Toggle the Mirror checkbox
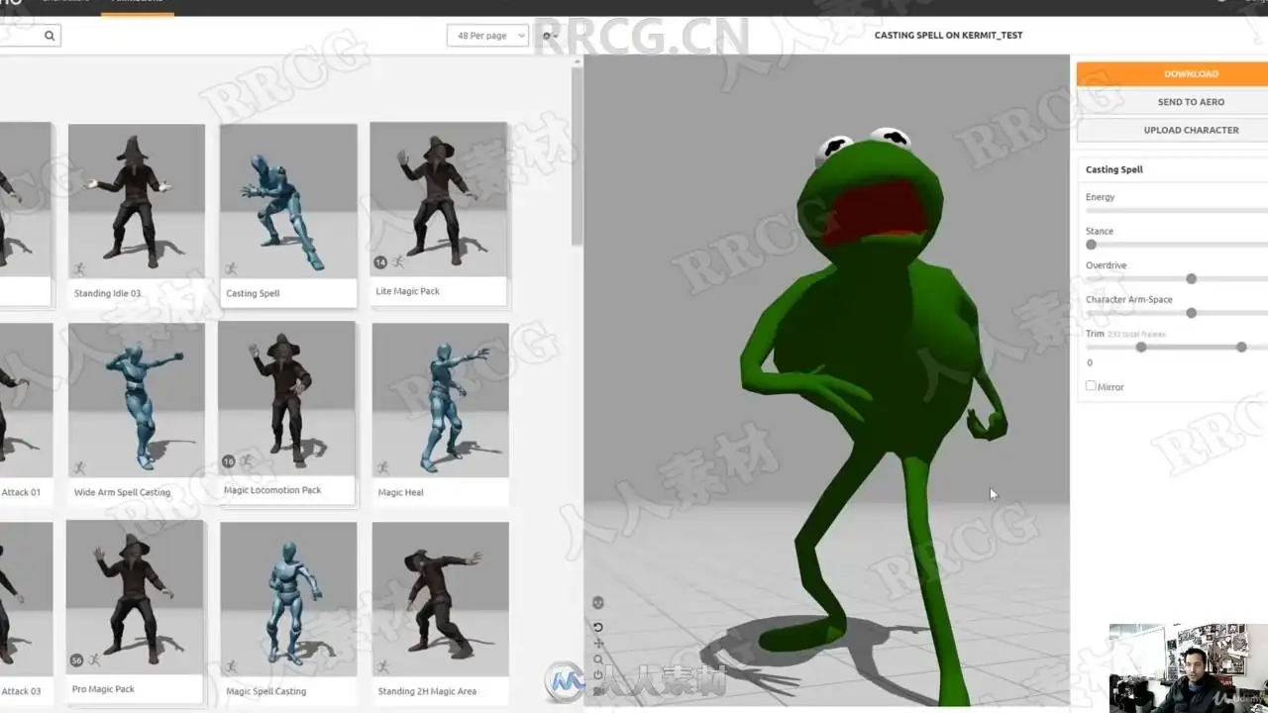This screenshot has width=1268, height=713. 1091,386
